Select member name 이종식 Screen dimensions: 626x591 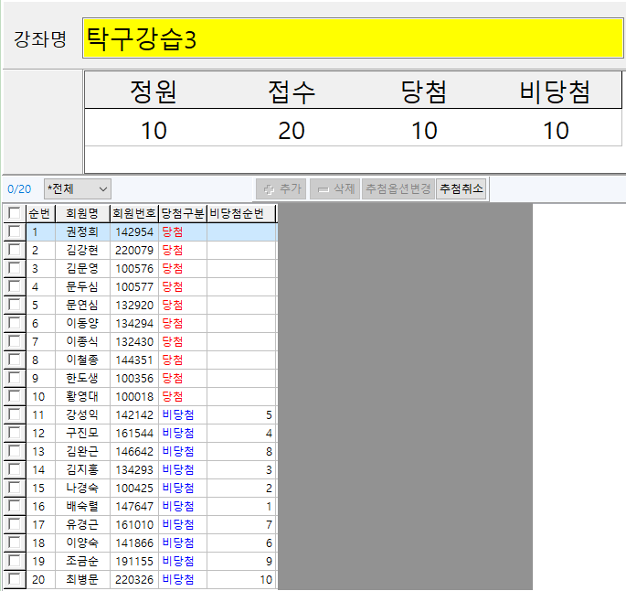[82, 341]
